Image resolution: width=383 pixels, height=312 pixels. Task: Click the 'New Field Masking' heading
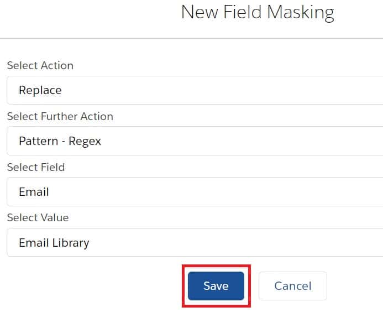tap(257, 12)
